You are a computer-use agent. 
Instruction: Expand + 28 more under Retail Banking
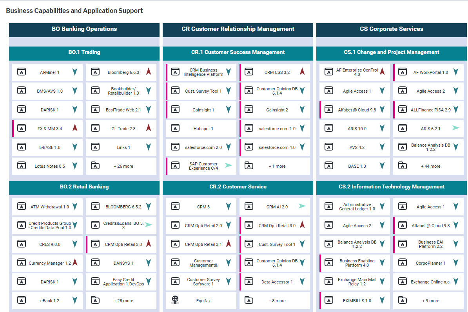[123, 301]
